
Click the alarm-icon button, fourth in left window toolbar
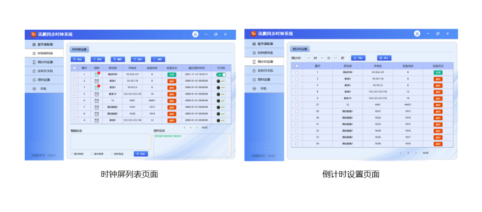[x=138, y=59]
